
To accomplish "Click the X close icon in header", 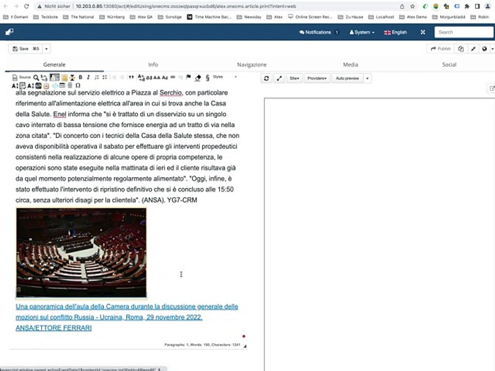I will 423,32.
